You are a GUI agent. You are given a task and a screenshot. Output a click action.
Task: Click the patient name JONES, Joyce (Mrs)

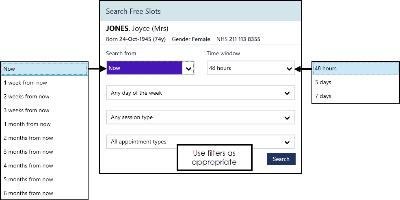click(x=137, y=28)
